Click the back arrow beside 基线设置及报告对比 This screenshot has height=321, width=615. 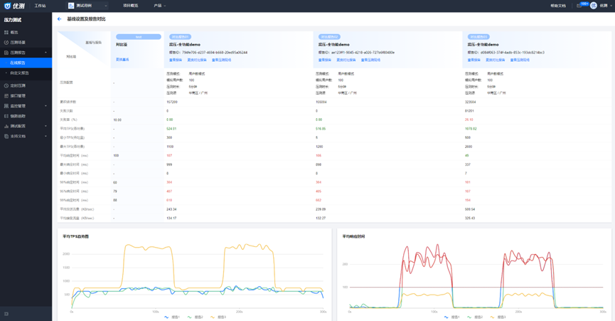(x=59, y=19)
